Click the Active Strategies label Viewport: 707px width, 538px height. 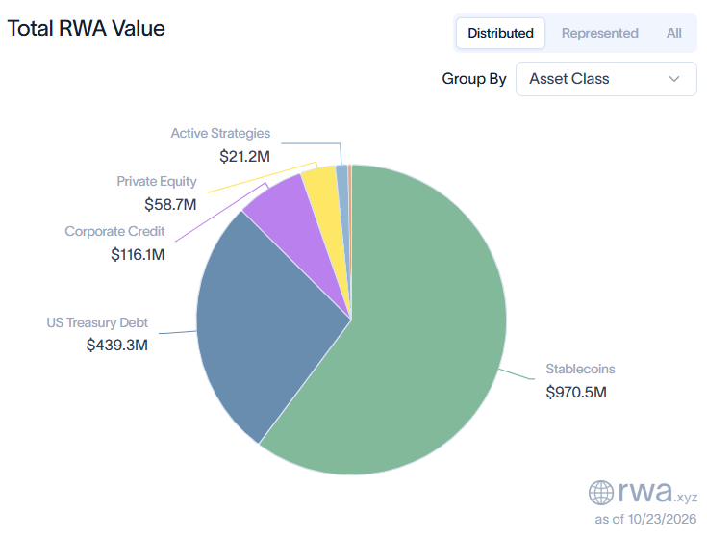(x=220, y=133)
